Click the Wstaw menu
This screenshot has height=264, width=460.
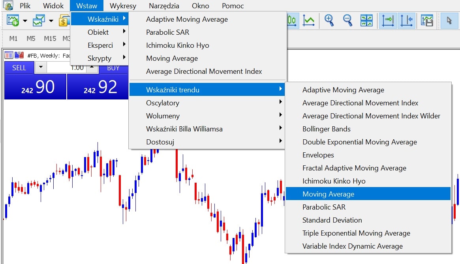(86, 6)
